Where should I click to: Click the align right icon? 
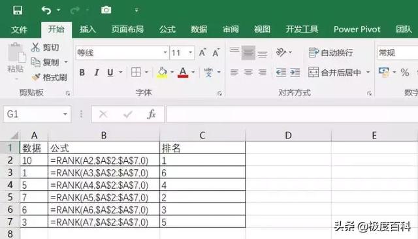click(263, 72)
